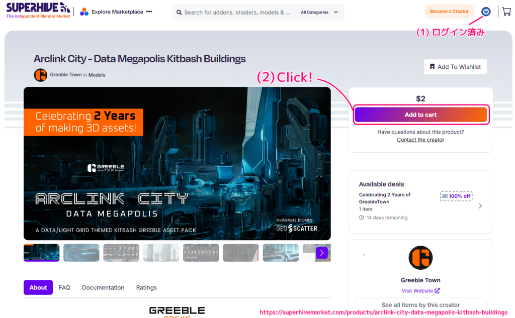
Task: Click the next arrow in the thumbnail carousel
Action: (322, 253)
